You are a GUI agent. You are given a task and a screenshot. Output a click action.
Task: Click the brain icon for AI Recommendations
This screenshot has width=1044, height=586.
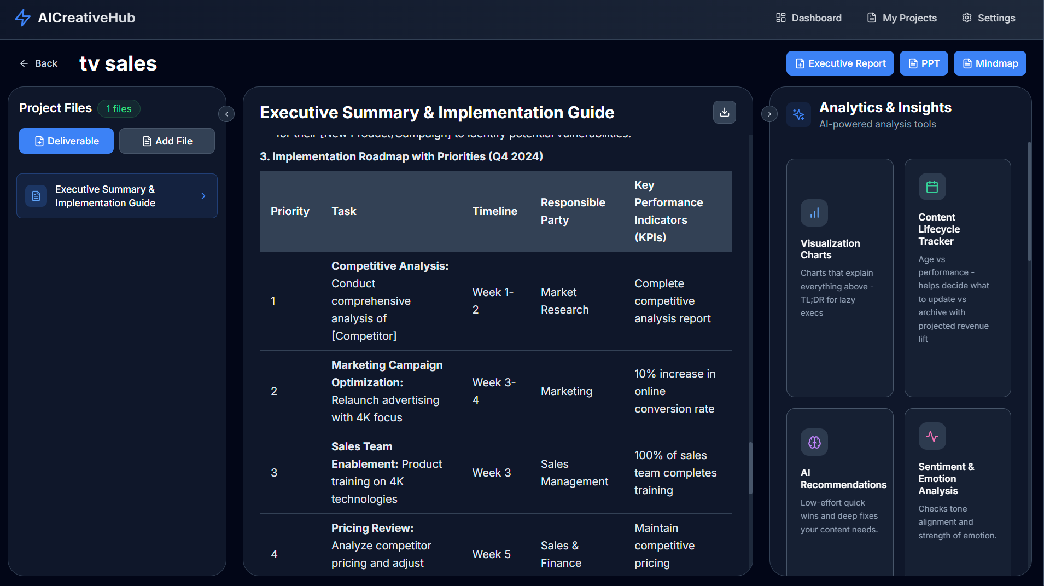pos(814,442)
